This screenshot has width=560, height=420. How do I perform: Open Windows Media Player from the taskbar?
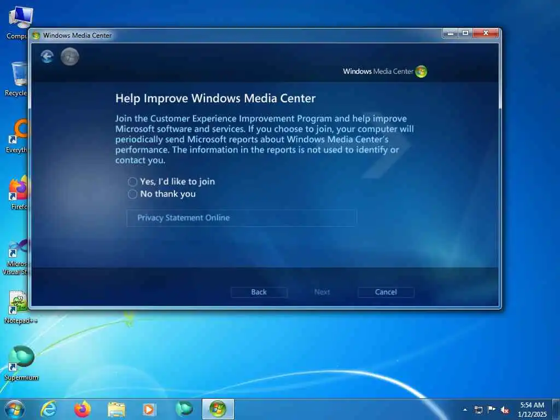click(149, 410)
